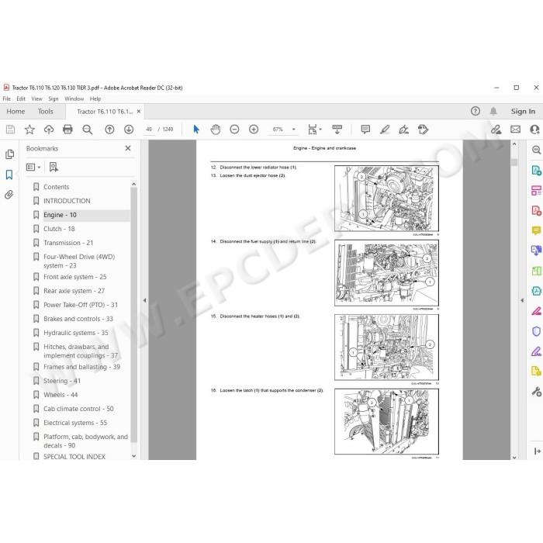This screenshot has width=543, height=543.
Task: Open the Sign document tool
Action: [404, 130]
